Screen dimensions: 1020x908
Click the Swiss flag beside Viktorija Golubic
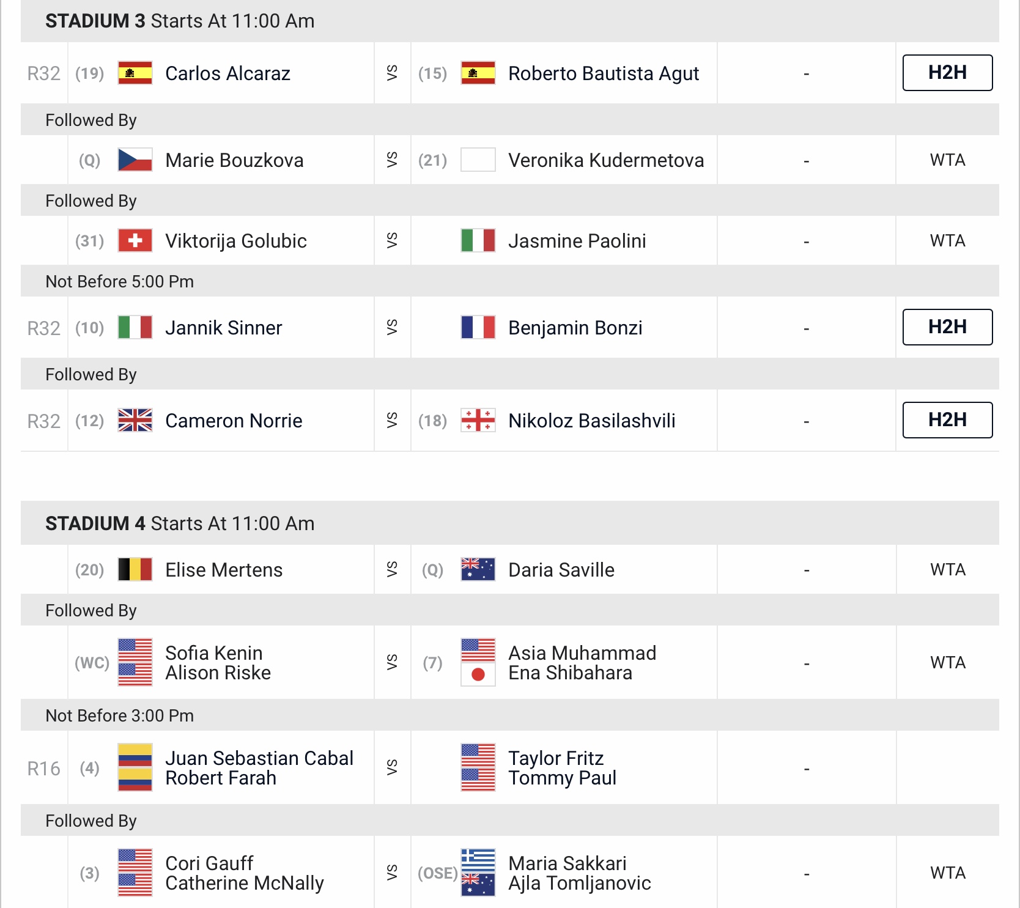pos(135,240)
